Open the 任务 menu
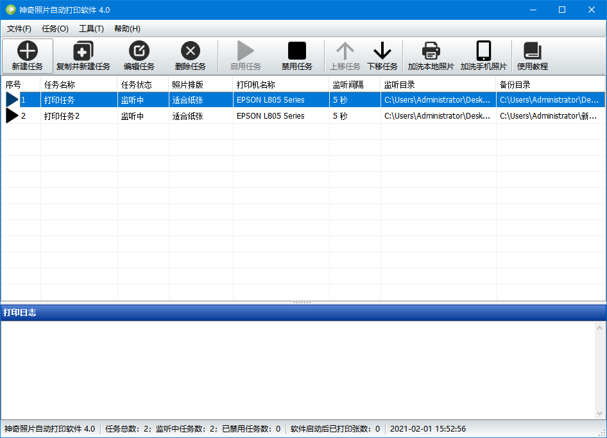 [55, 28]
